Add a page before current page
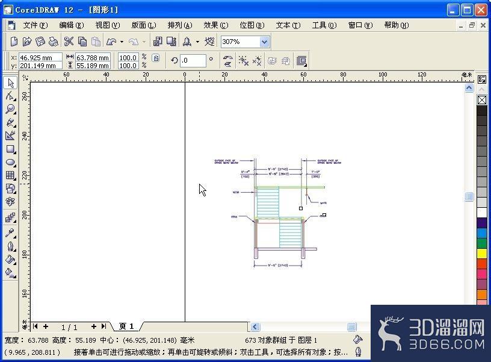This screenshot has width=491, height=362. pyautogui.click(x=46, y=326)
